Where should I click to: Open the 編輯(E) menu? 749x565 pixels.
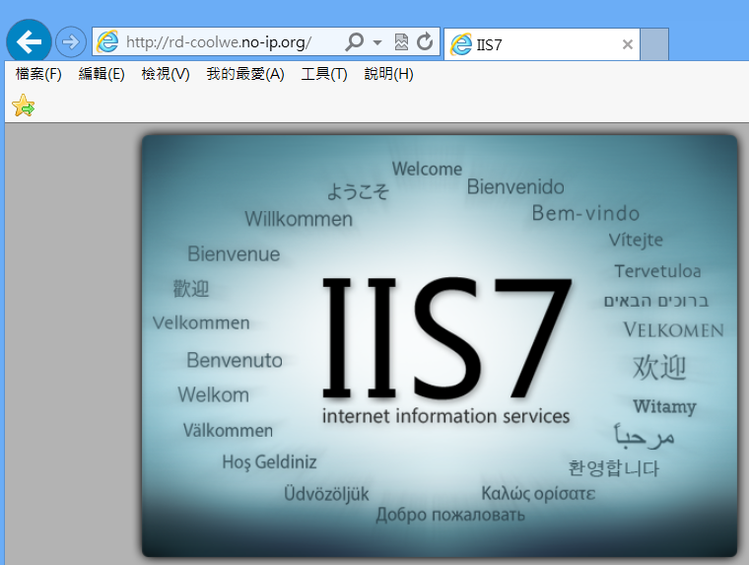(102, 74)
